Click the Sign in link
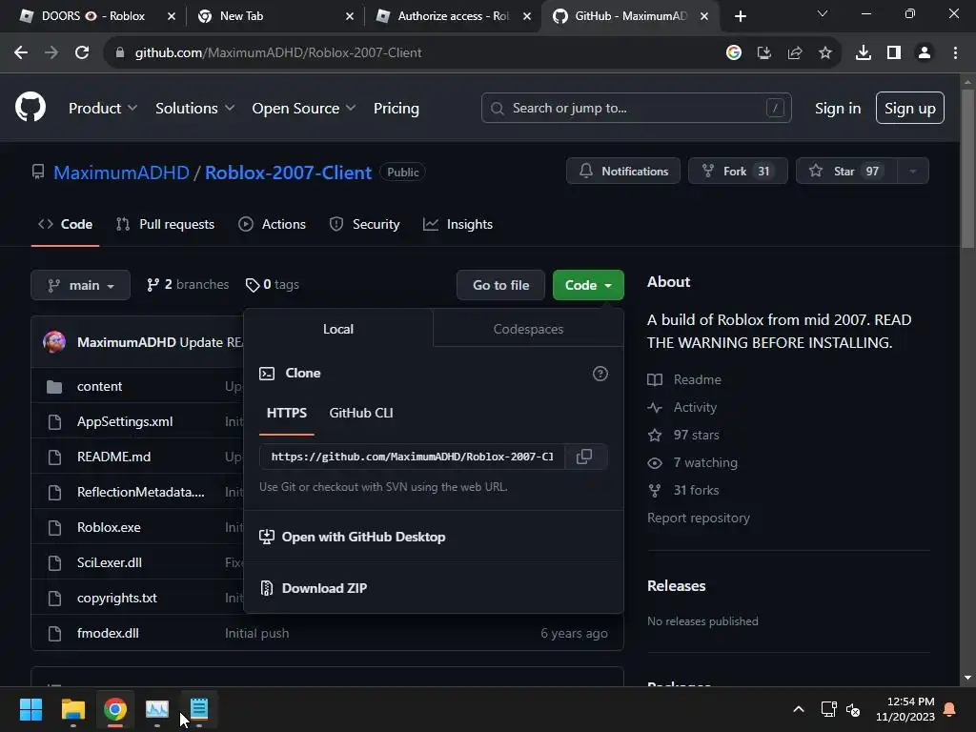Image resolution: width=976 pixels, height=732 pixels. 838,109
